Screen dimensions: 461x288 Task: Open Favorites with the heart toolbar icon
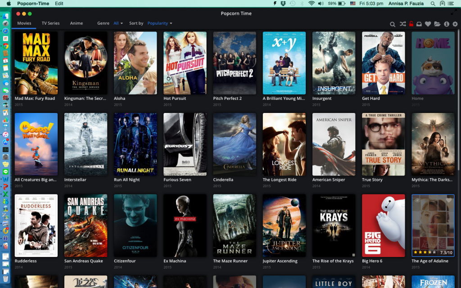click(x=428, y=24)
